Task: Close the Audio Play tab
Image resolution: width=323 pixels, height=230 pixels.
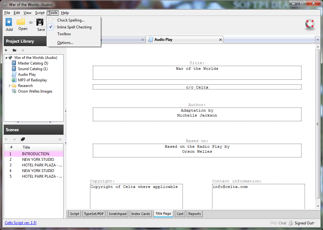Action: coord(221,40)
